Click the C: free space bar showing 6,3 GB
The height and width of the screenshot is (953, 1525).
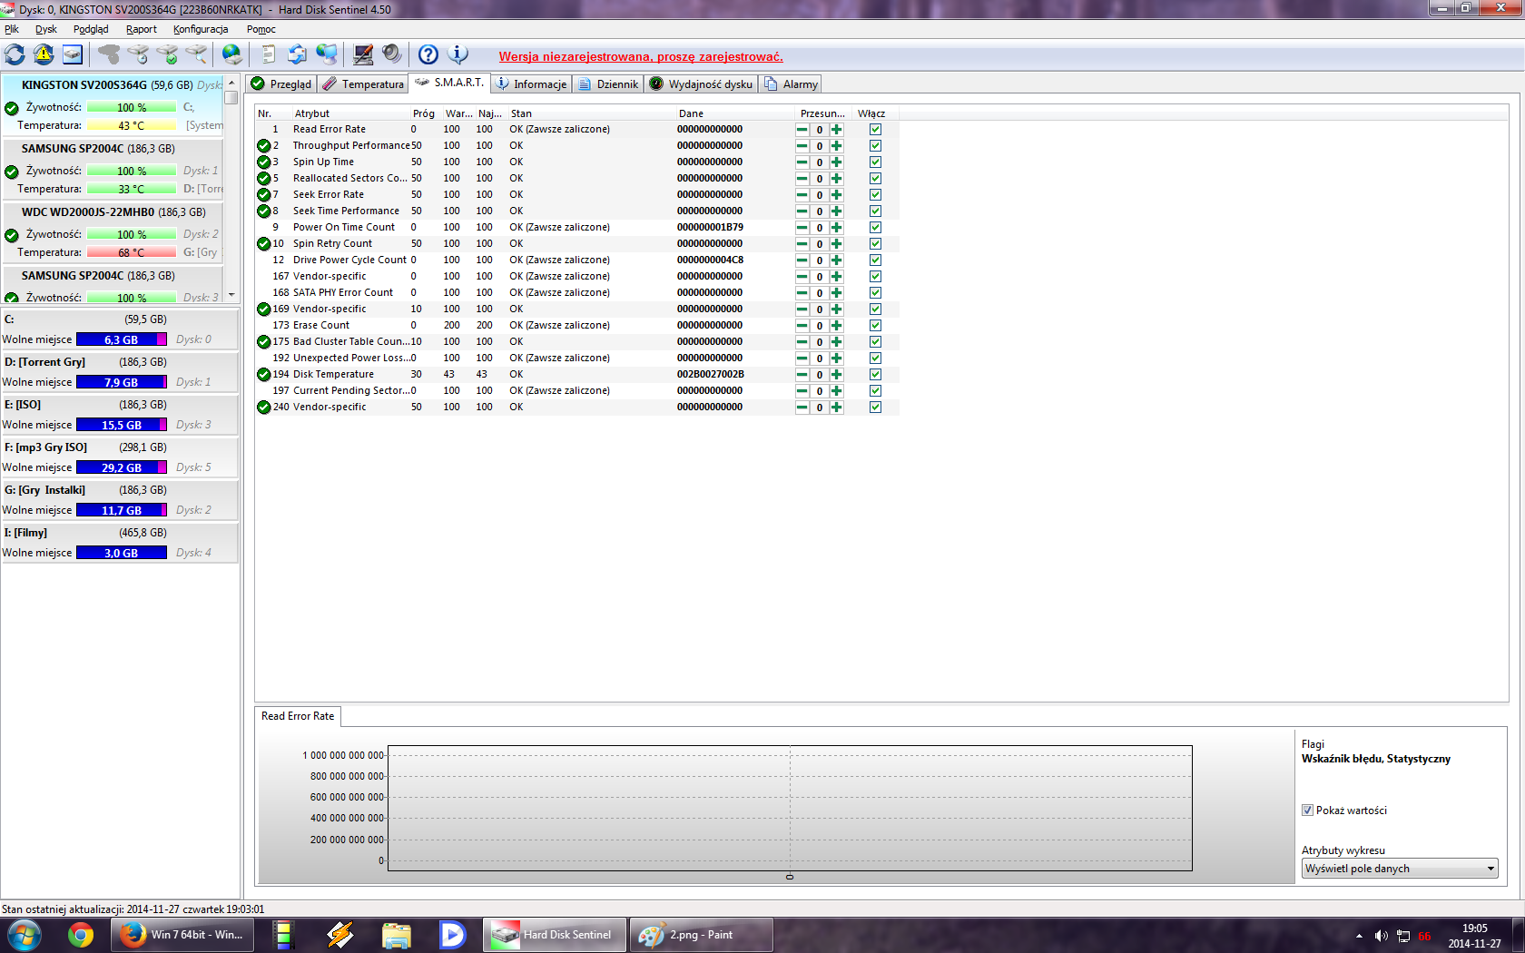point(122,339)
